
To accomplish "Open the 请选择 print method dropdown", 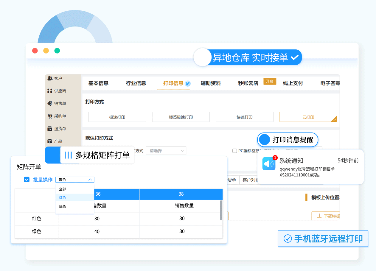I will coord(166,151).
